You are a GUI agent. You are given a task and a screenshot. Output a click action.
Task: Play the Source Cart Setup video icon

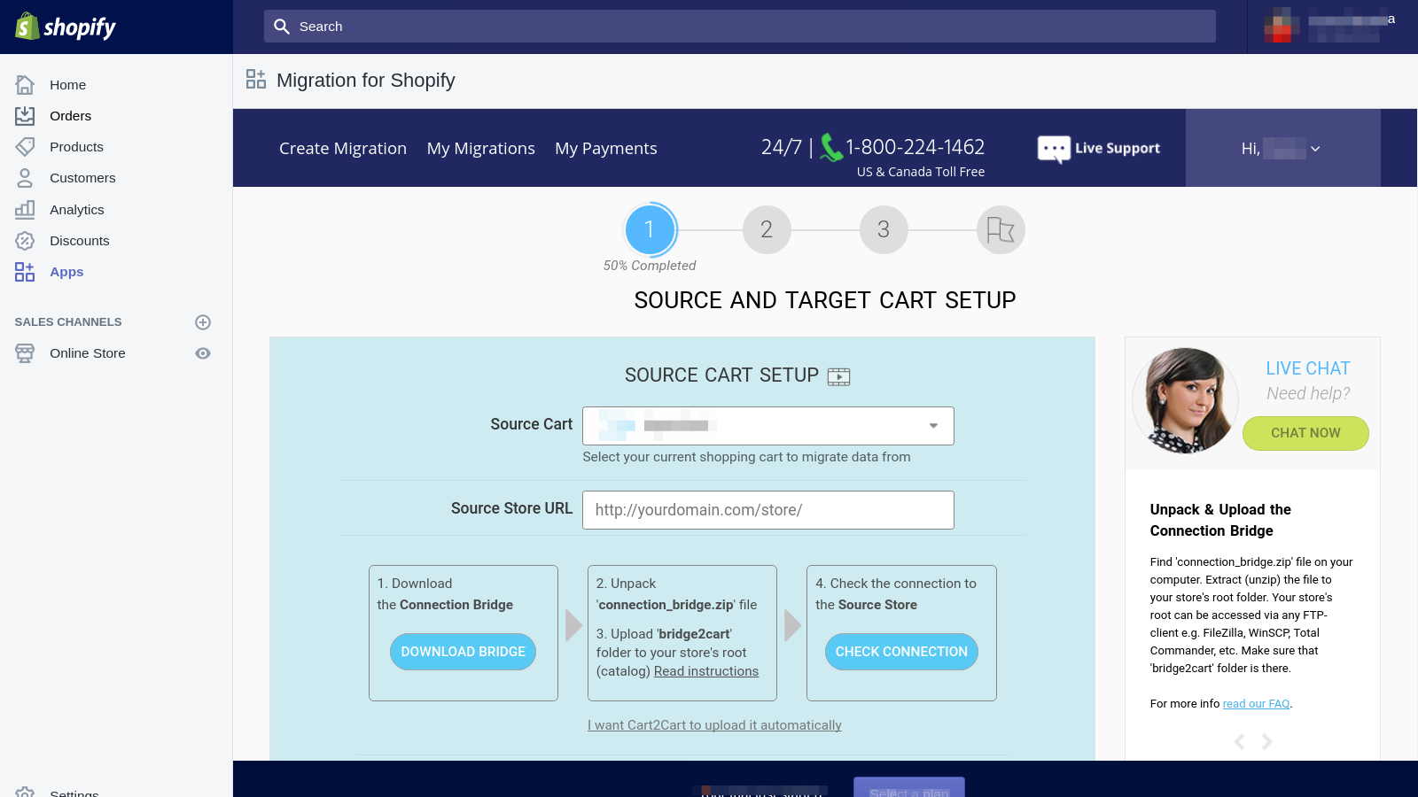(838, 377)
